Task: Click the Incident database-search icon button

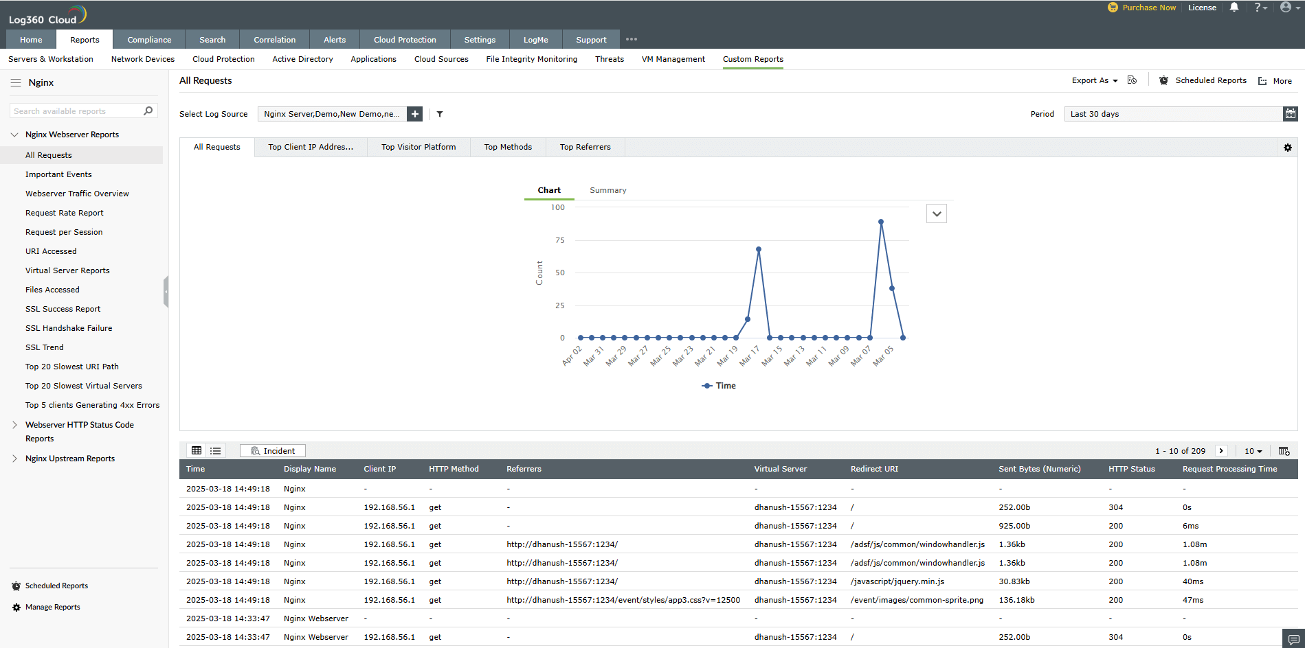Action: pos(272,450)
